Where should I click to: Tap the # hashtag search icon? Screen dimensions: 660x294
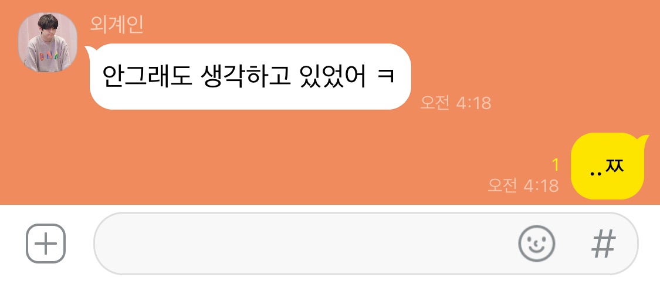tap(604, 244)
